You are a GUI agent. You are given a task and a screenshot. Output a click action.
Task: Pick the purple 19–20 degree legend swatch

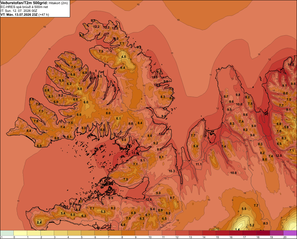(x=277, y=233)
